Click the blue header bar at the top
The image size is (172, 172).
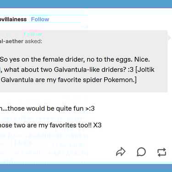tap(86, 4)
